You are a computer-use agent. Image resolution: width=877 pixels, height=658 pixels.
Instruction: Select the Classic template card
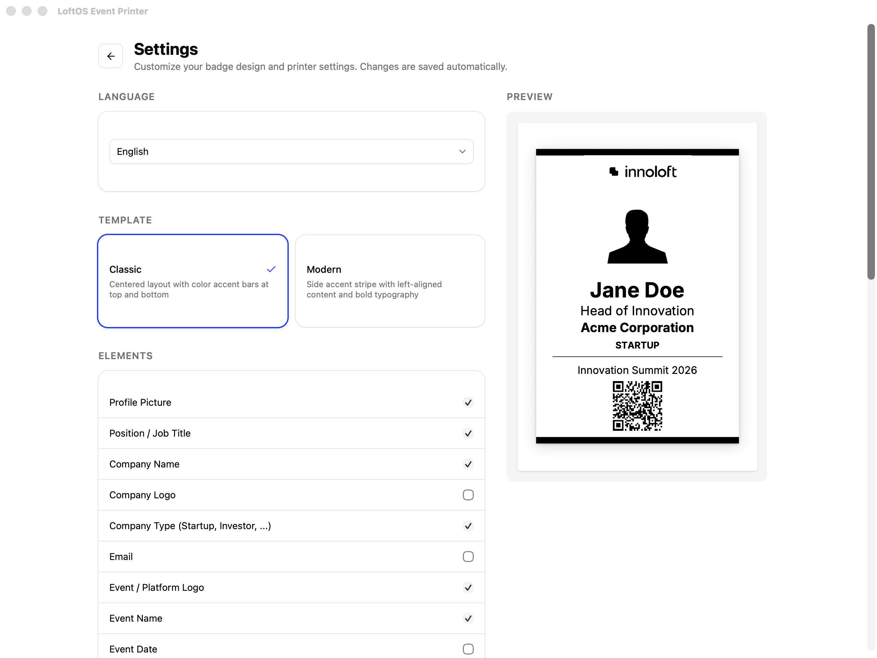pyautogui.click(x=193, y=281)
